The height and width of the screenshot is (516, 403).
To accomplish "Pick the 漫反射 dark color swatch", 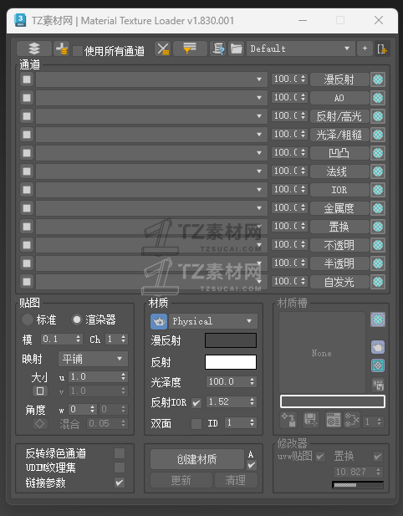I will pos(231,340).
